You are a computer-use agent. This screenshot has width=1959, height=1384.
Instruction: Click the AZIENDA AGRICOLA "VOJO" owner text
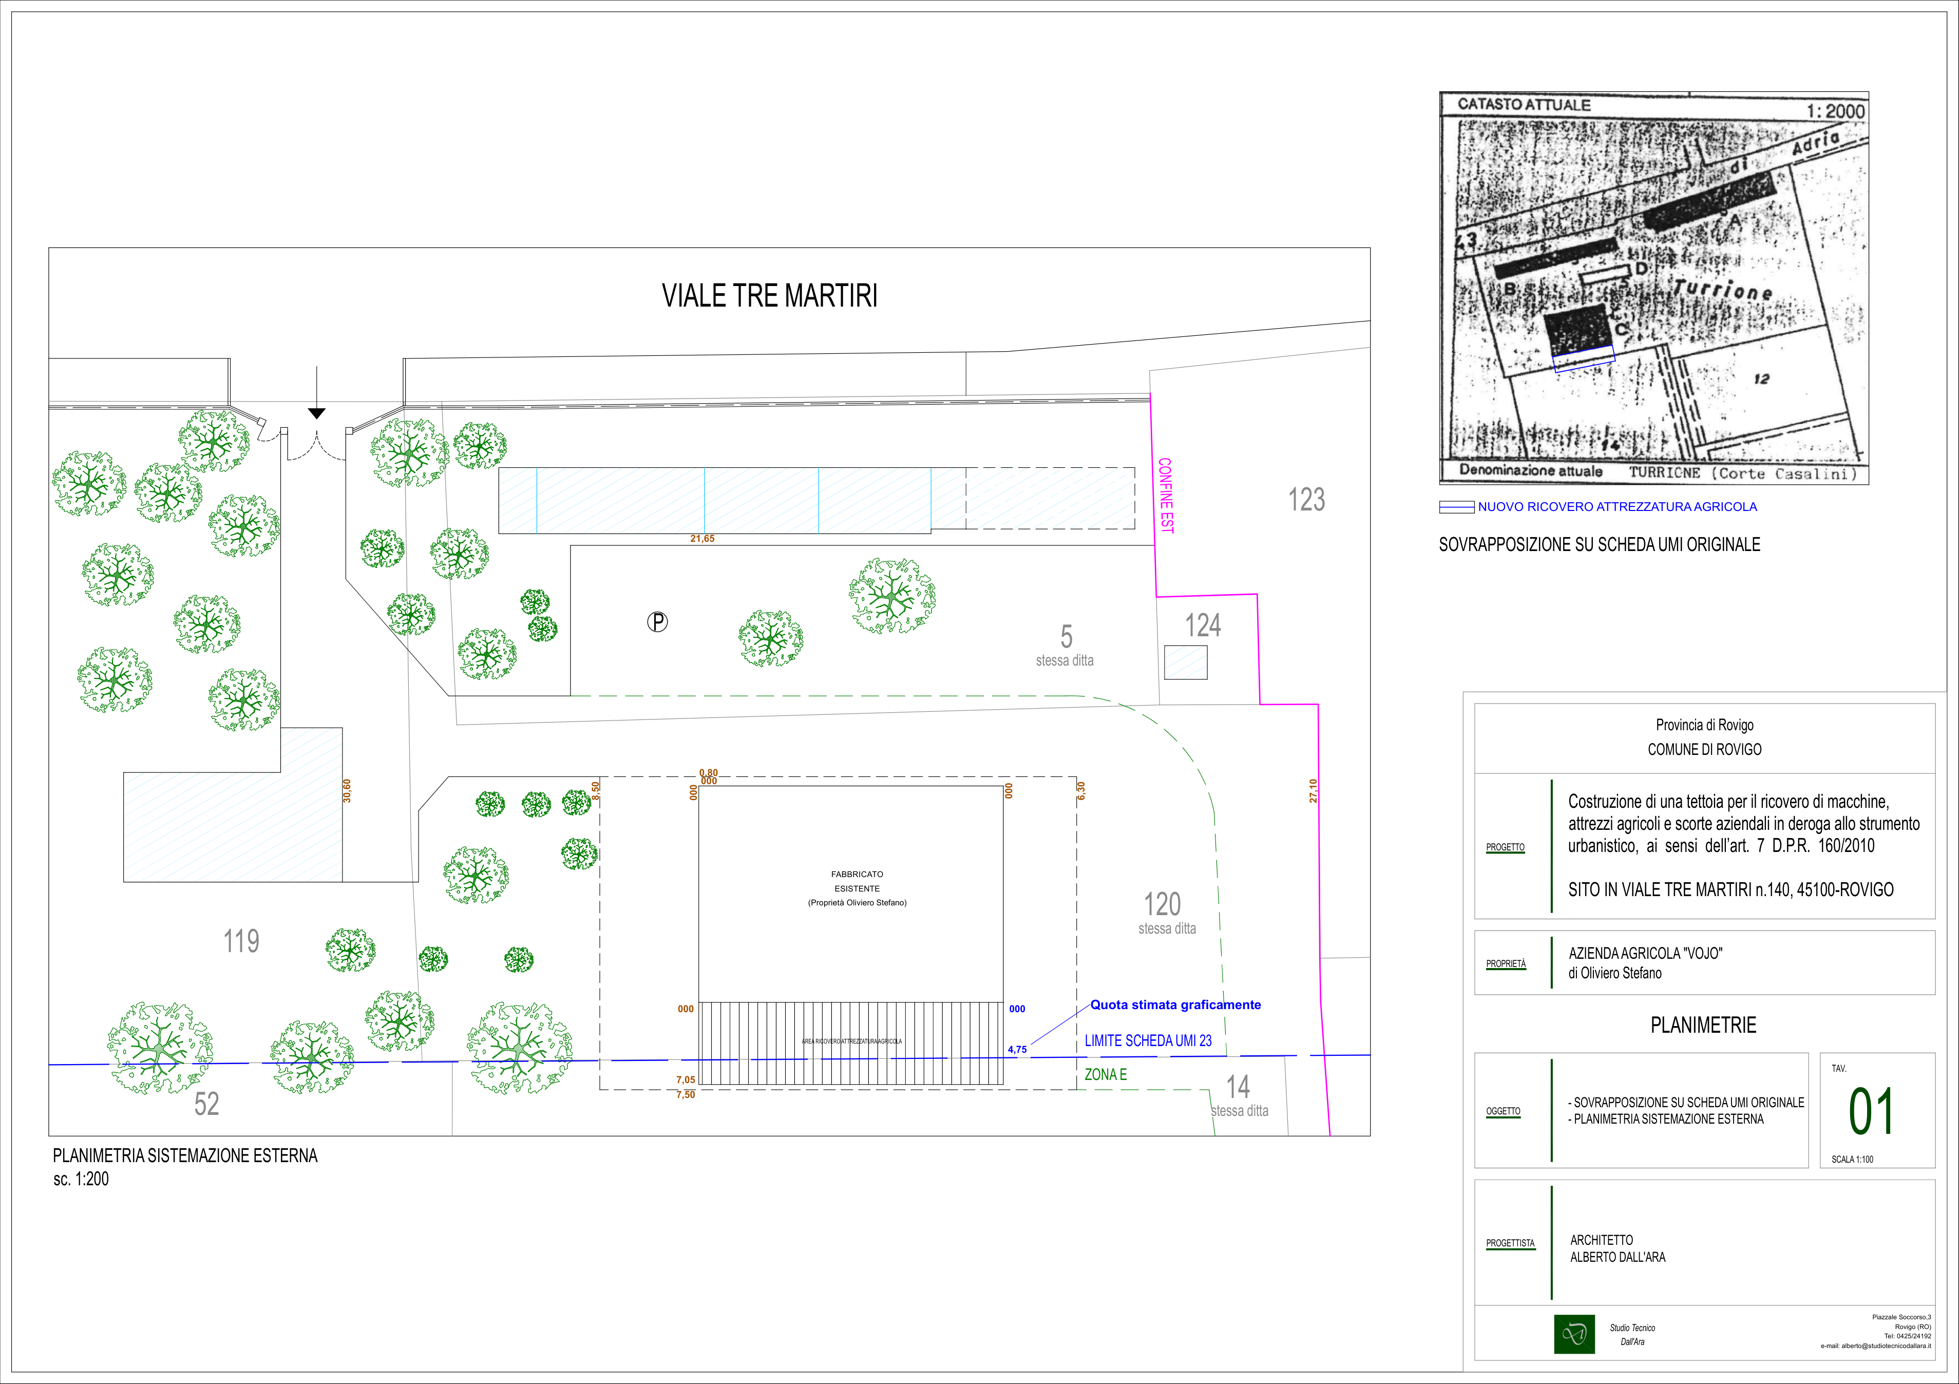click(1646, 954)
